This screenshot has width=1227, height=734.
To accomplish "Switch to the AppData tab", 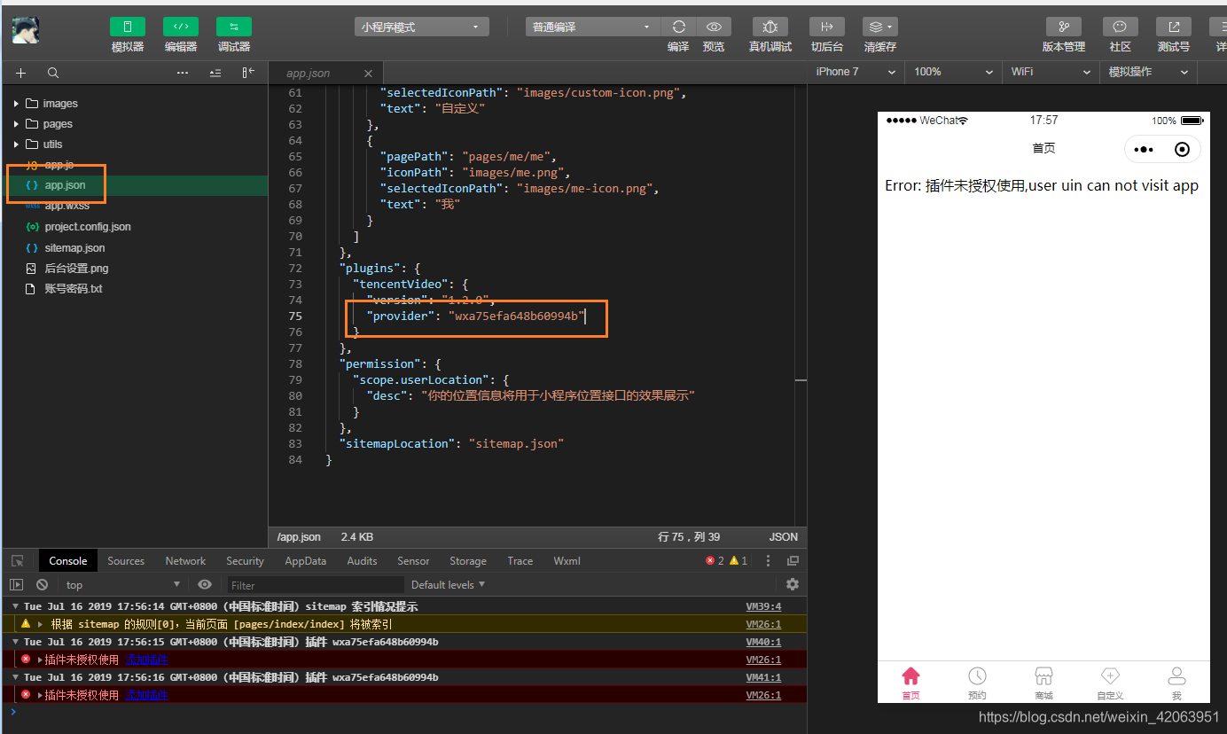I will [306, 561].
